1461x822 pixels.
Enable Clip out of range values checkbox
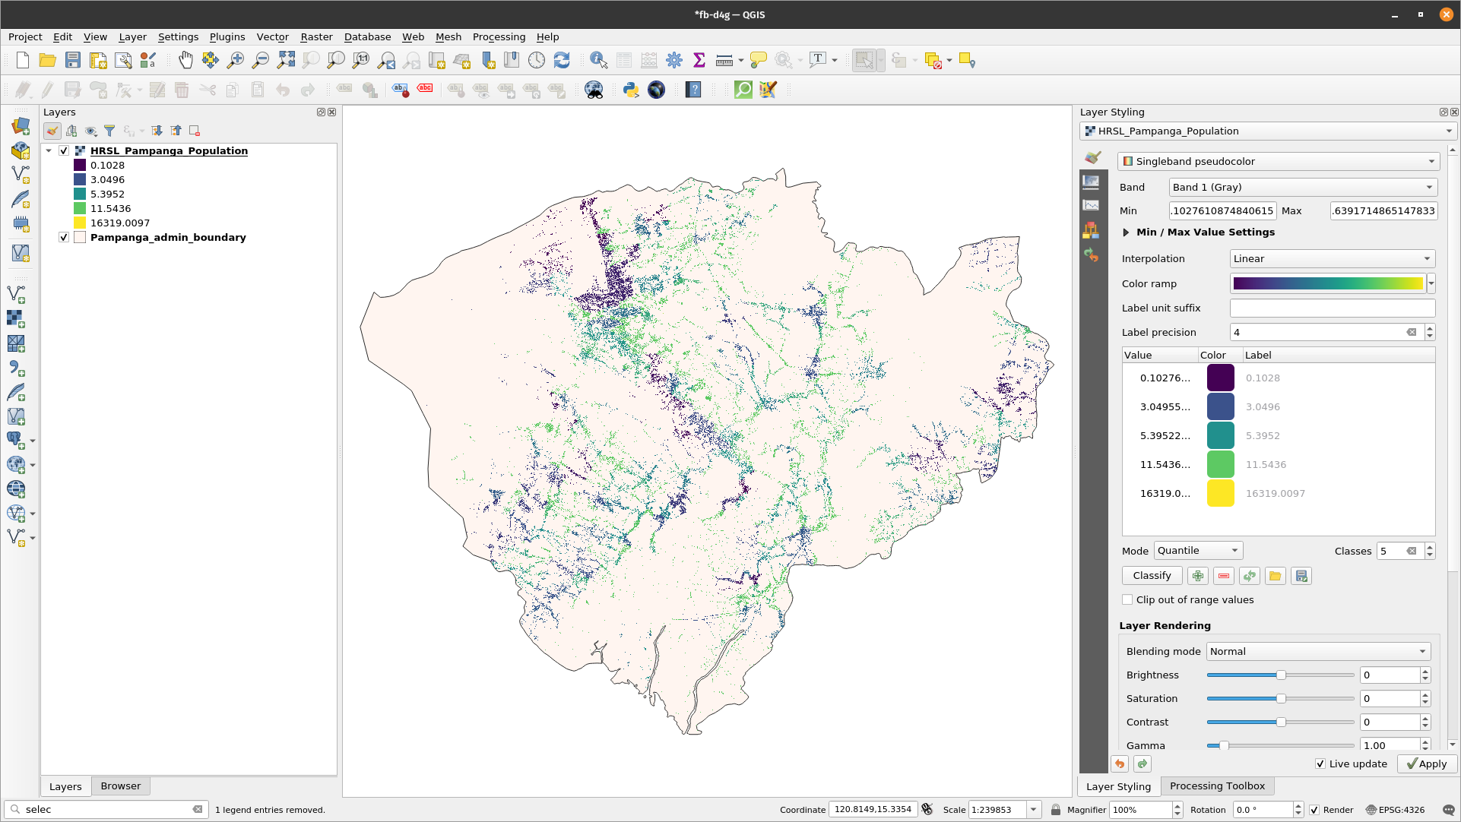1128,599
